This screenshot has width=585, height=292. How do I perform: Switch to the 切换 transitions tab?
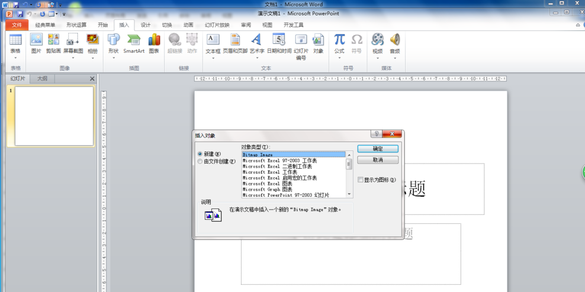coord(167,25)
